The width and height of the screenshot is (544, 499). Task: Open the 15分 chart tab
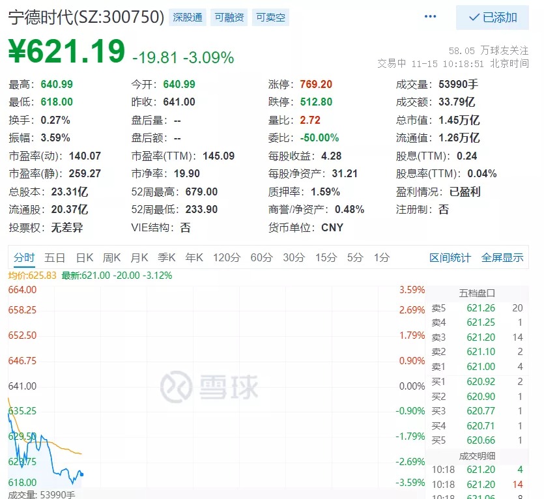click(326, 258)
